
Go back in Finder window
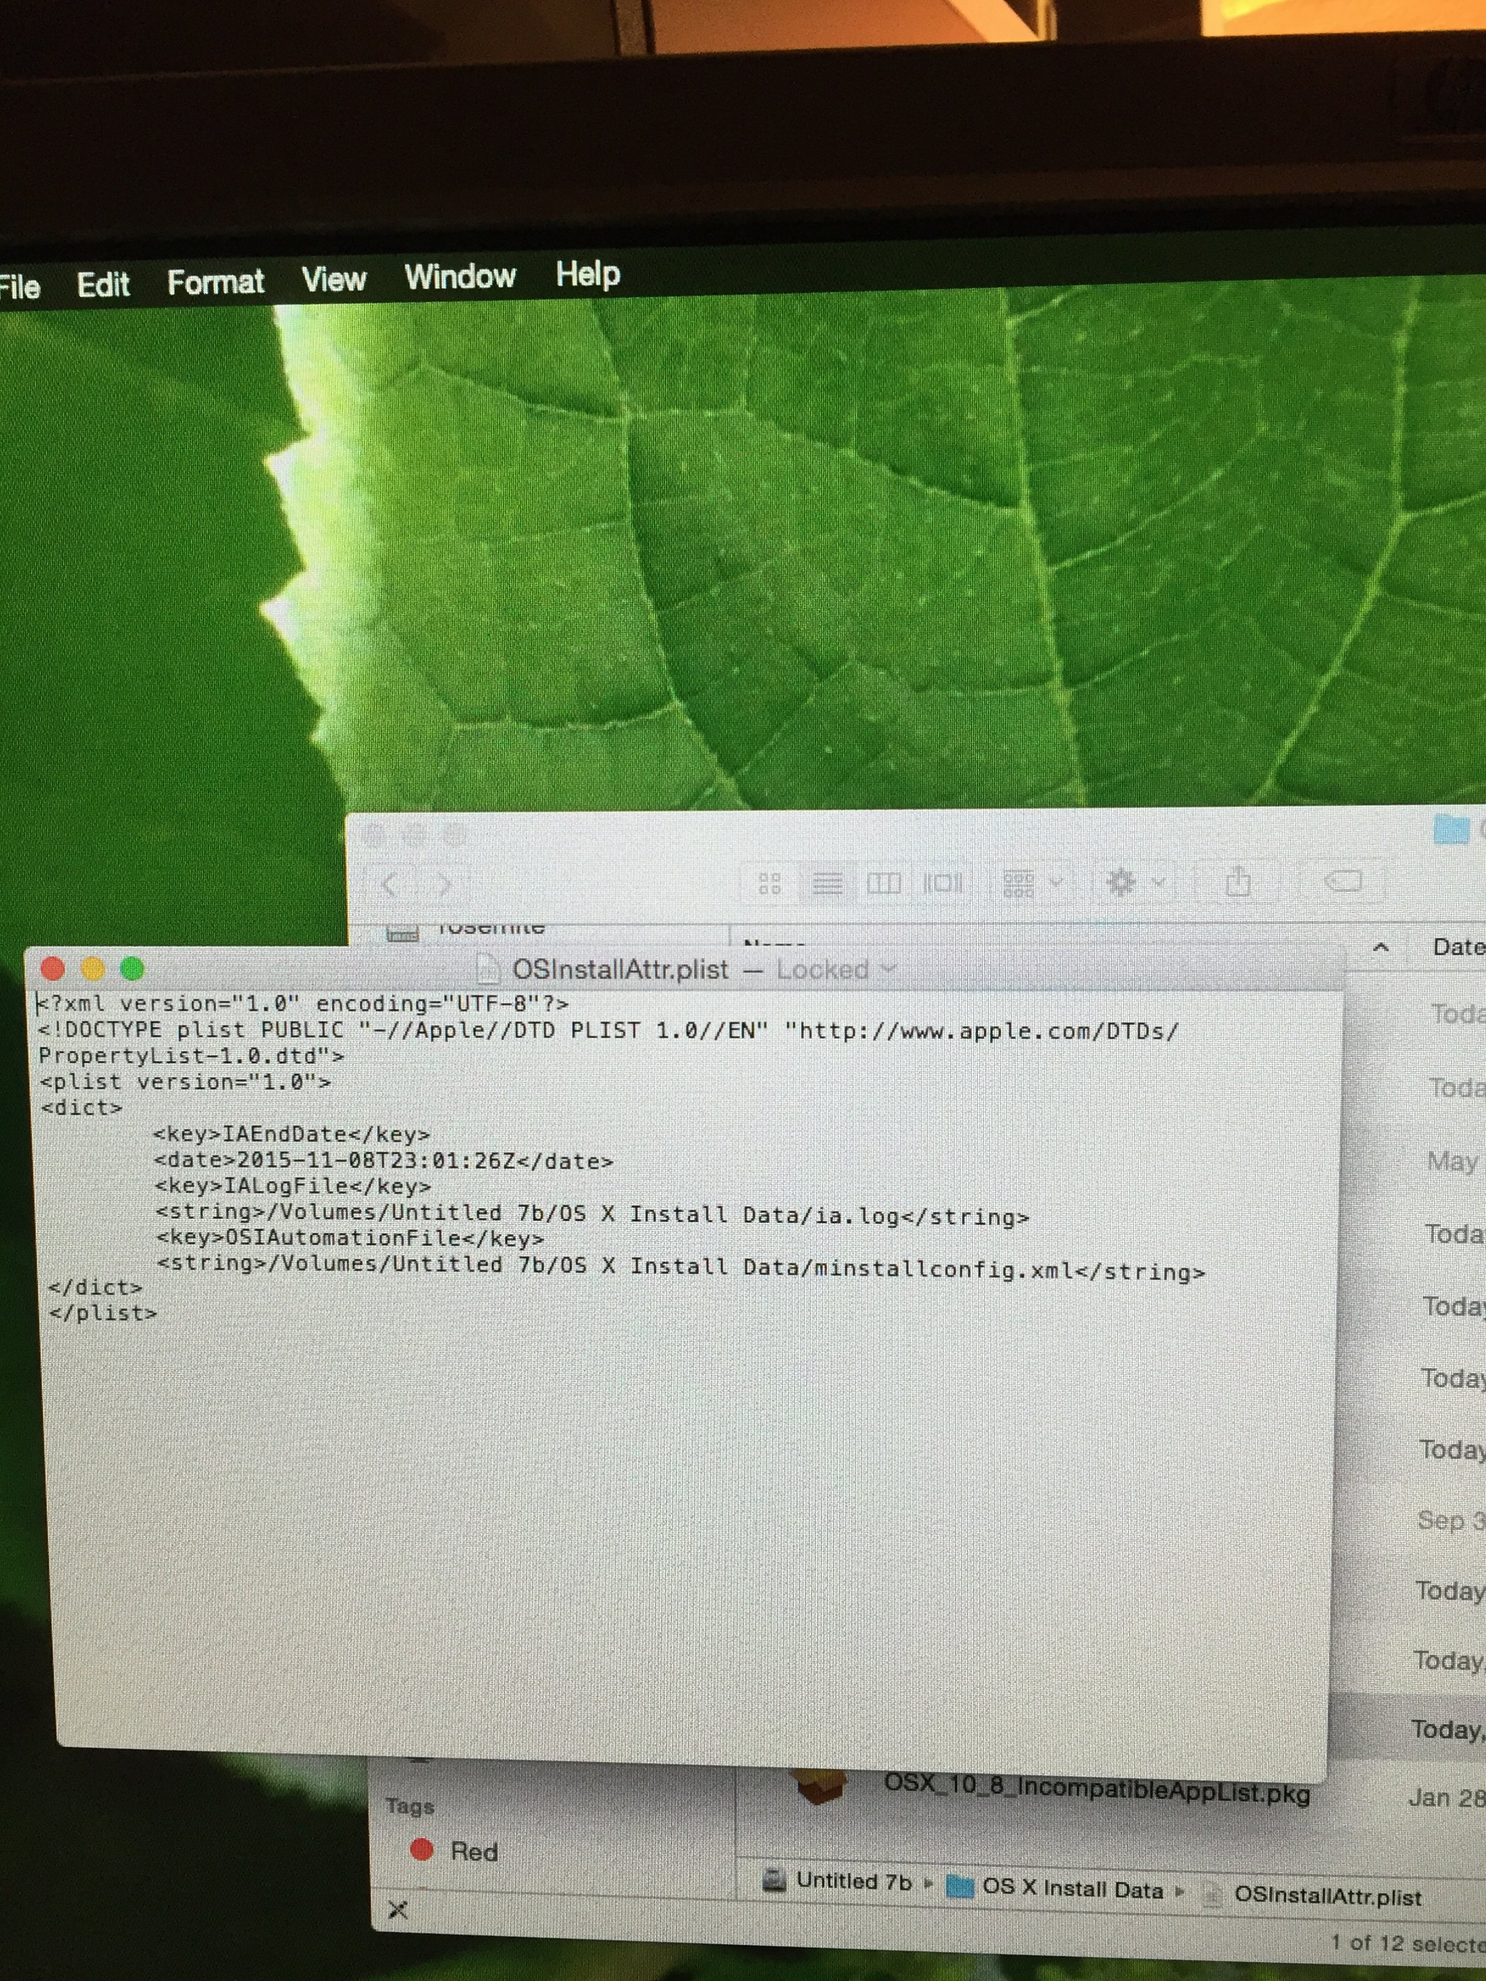[389, 885]
